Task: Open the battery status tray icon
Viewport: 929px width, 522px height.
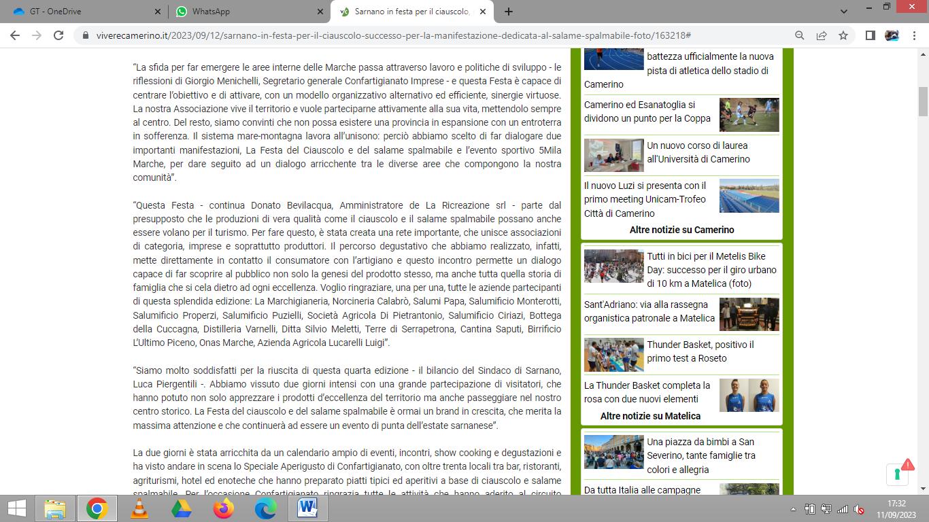Action: pyautogui.click(x=809, y=509)
